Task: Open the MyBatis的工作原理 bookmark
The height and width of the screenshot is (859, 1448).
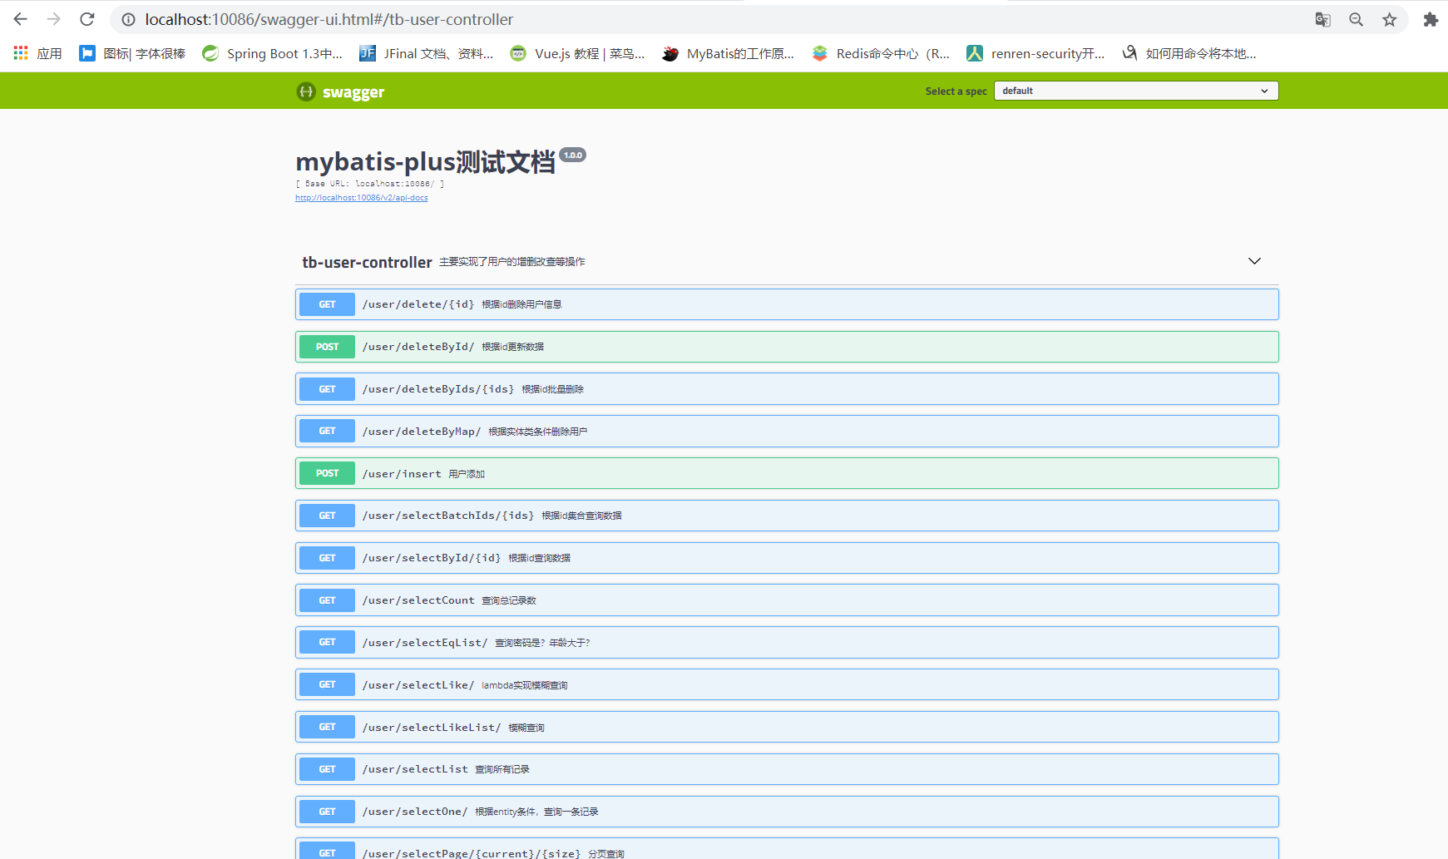Action: click(x=728, y=53)
